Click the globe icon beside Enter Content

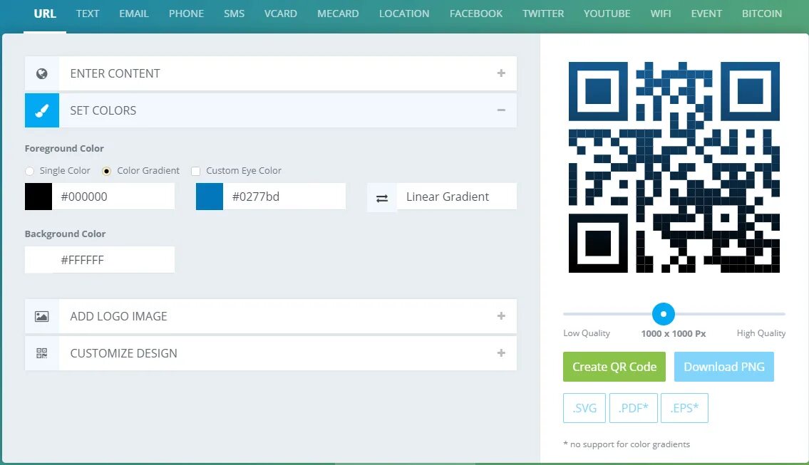pos(42,74)
